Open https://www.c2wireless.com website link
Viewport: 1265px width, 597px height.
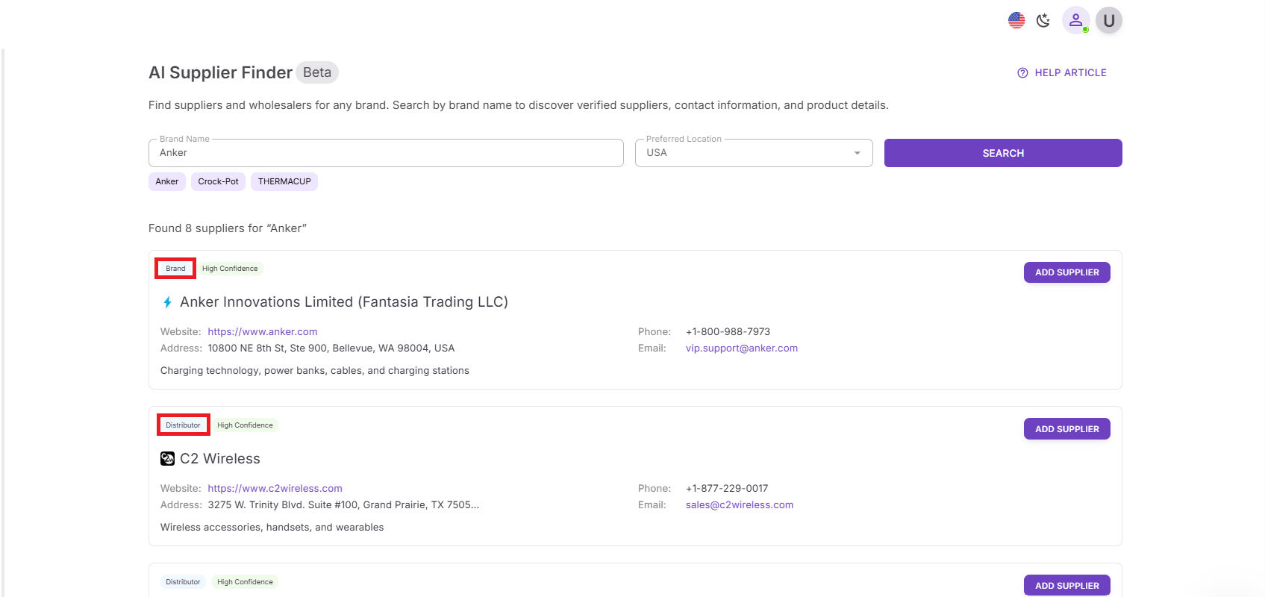coord(275,488)
